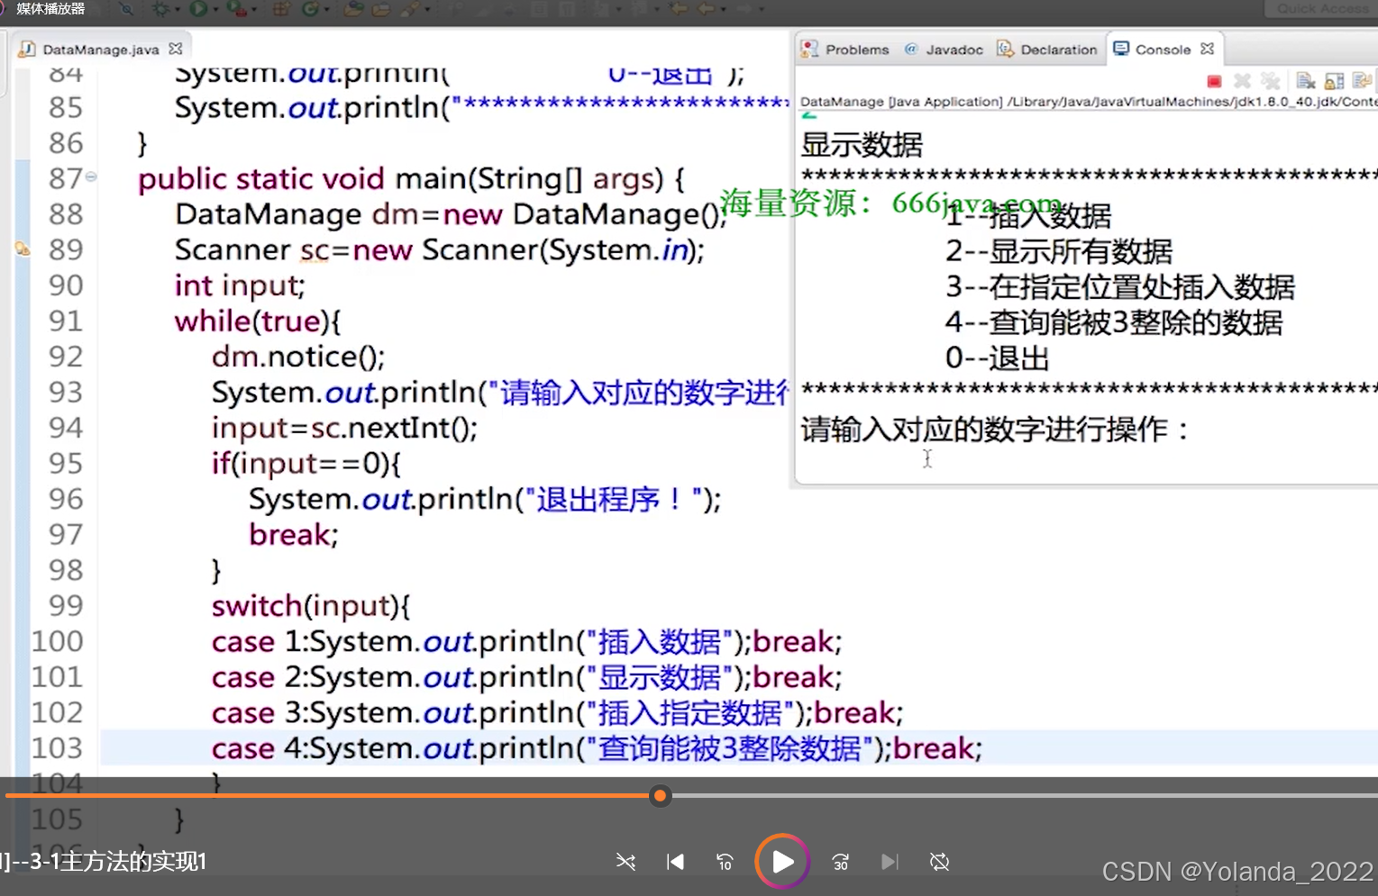Click the Remove Launch icon in Console toolbar
Screen dimensions: 1378x896
(x=1242, y=81)
